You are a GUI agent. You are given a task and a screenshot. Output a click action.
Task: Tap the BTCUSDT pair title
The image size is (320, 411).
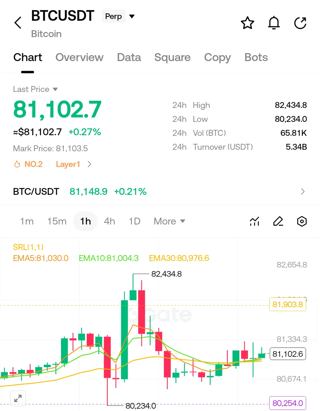[63, 16]
